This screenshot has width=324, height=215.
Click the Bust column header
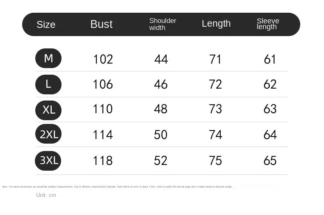[x=101, y=24]
